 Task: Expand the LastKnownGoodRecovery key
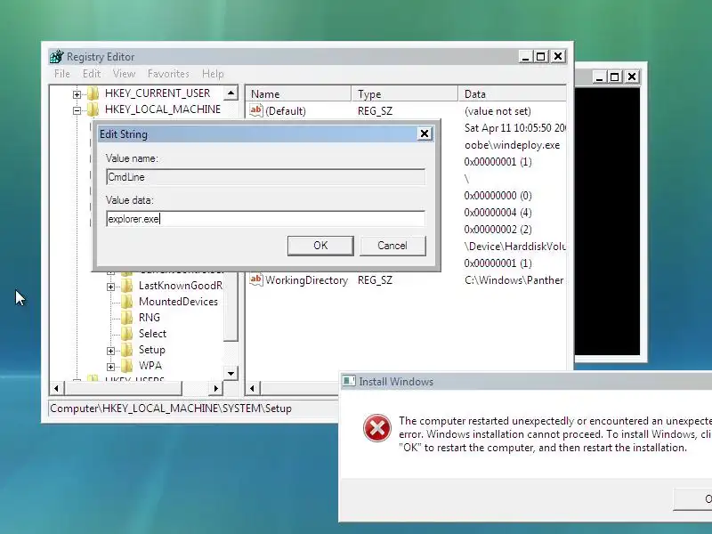tap(110, 287)
